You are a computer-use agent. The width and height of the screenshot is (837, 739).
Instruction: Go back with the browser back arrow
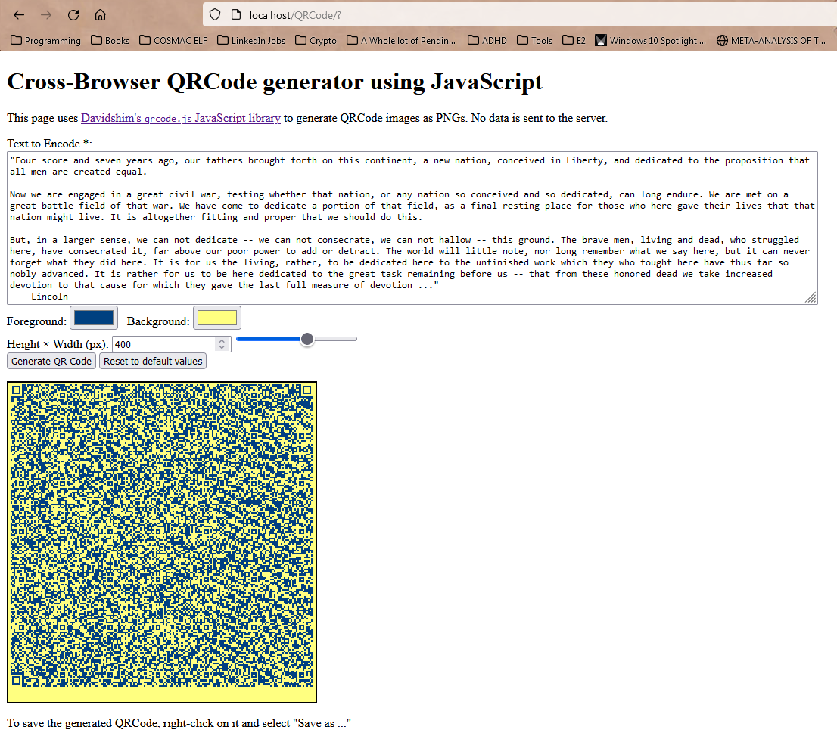[19, 15]
